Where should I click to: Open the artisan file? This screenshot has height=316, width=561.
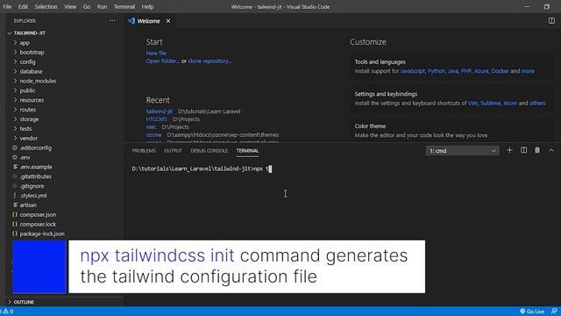point(28,205)
